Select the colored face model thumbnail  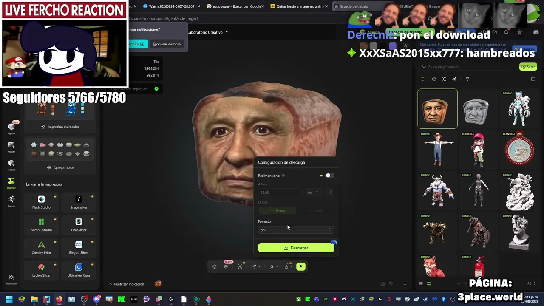pyautogui.click(x=437, y=108)
